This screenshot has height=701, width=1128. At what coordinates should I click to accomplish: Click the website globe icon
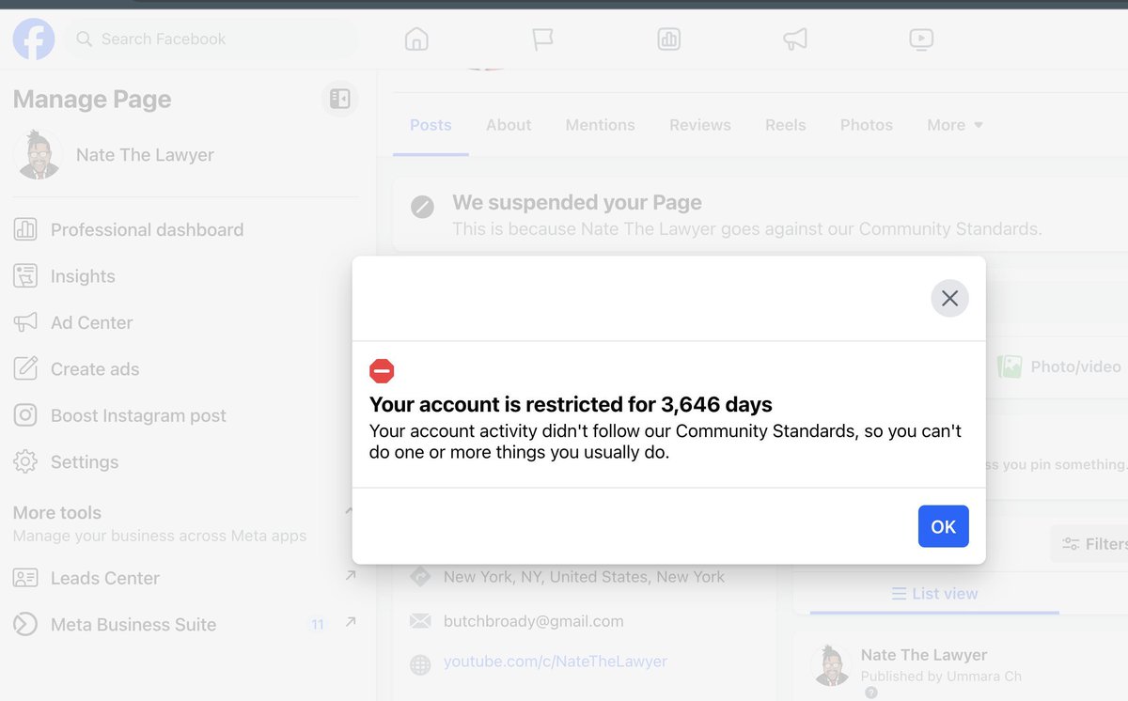(x=420, y=664)
